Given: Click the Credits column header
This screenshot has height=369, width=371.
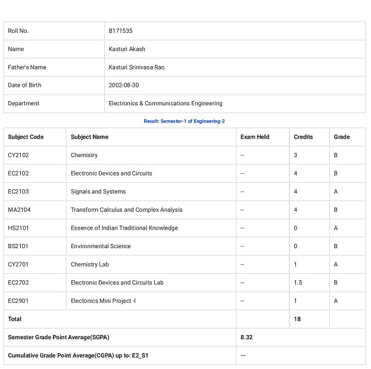Looking at the screenshot, I should click(x=303, y=137).
